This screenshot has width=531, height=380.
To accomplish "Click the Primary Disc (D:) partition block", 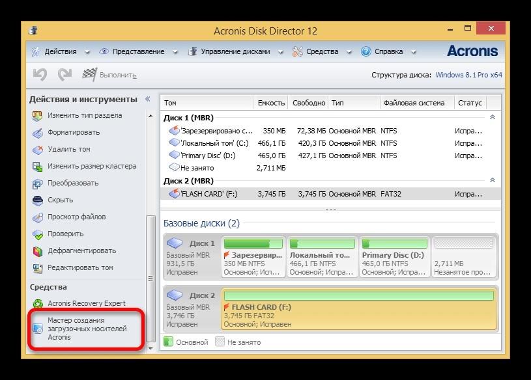I will 395,257.
